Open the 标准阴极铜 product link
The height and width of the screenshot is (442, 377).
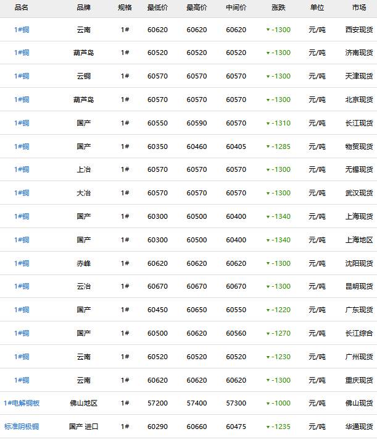pyautogui.click(x=22, y=427)
